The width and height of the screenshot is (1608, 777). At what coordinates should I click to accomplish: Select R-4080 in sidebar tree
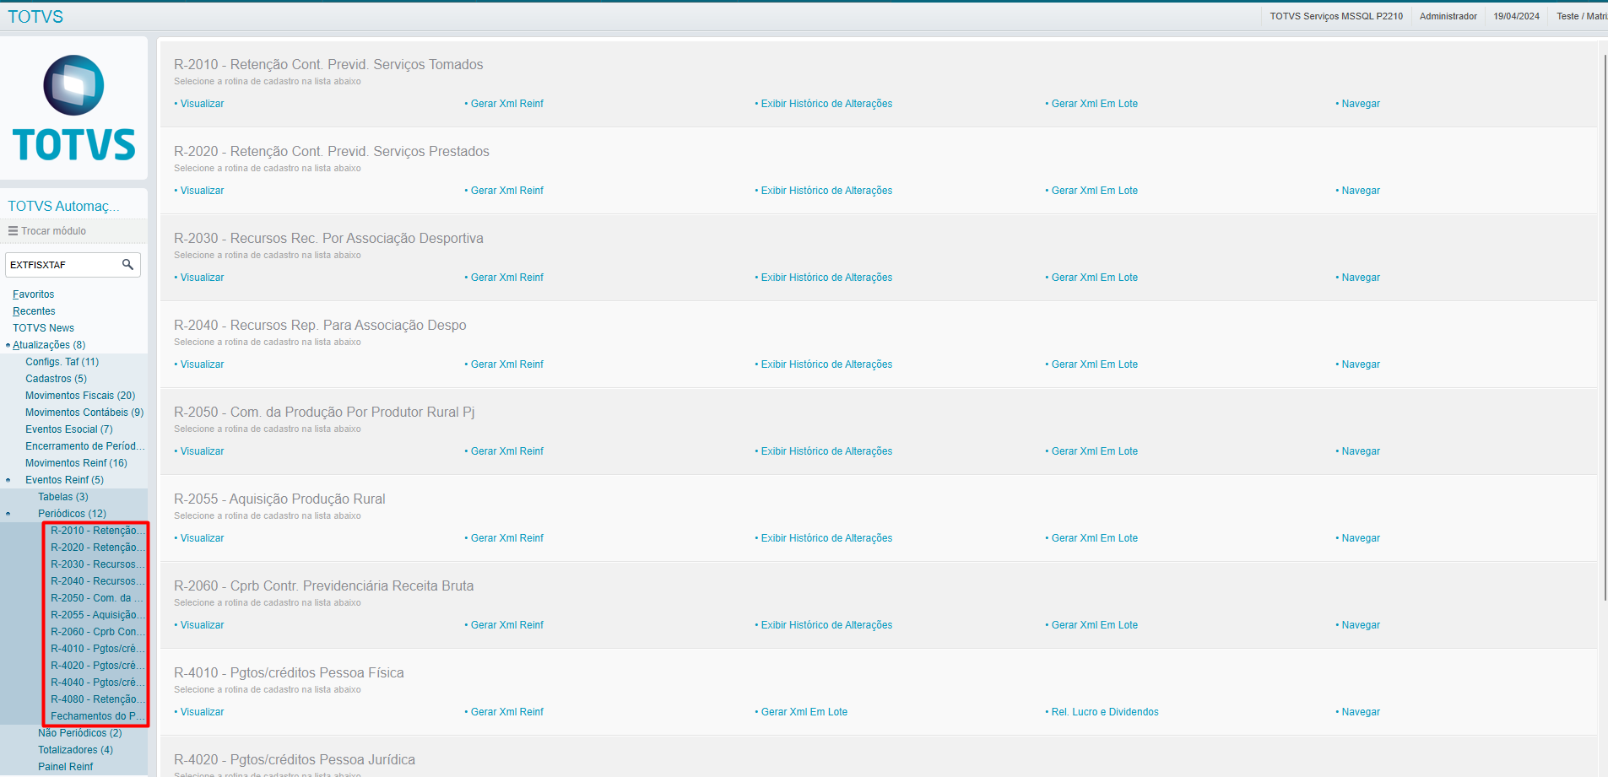[x=98, y=699]
